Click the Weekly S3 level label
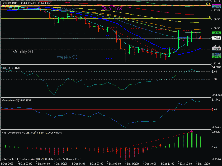222x166 pixels. point(67,57)
